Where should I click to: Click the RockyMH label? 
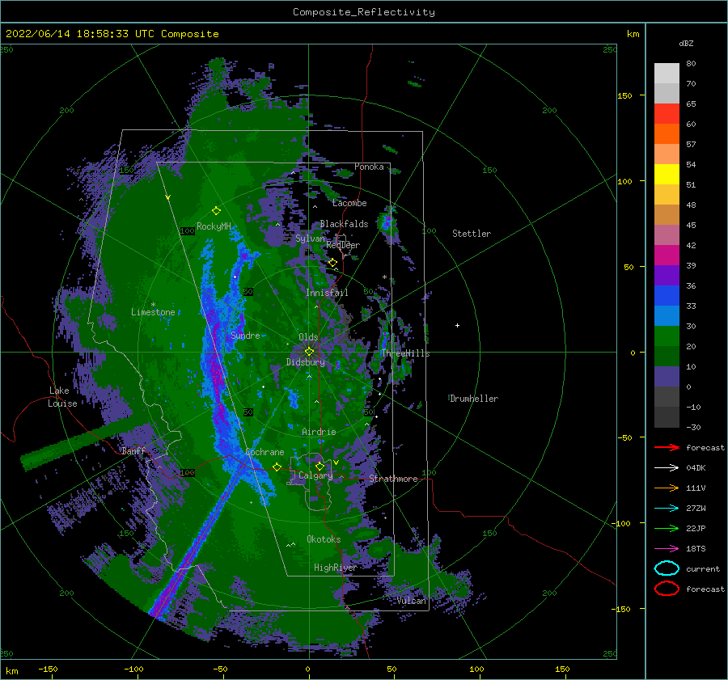[214, 226]
